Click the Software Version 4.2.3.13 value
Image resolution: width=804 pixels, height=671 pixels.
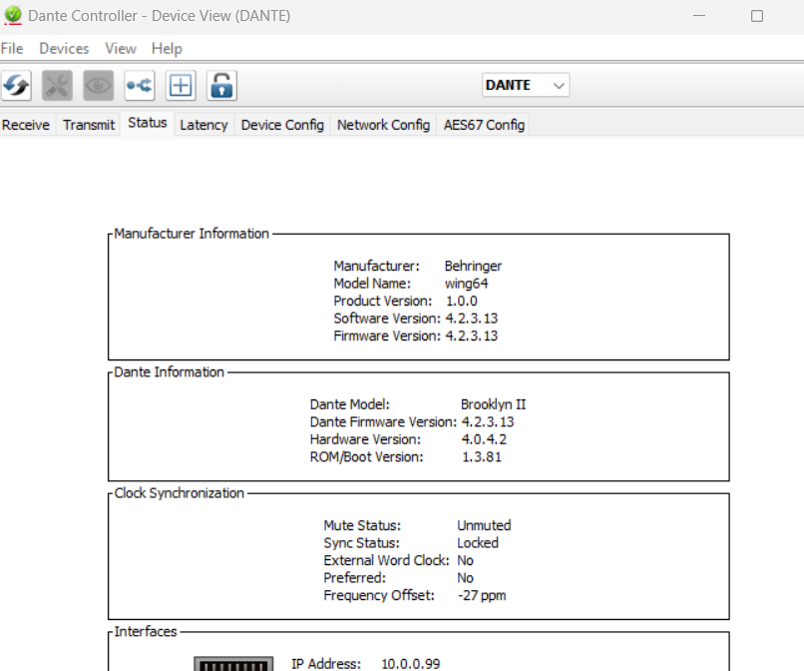[471, 319]
